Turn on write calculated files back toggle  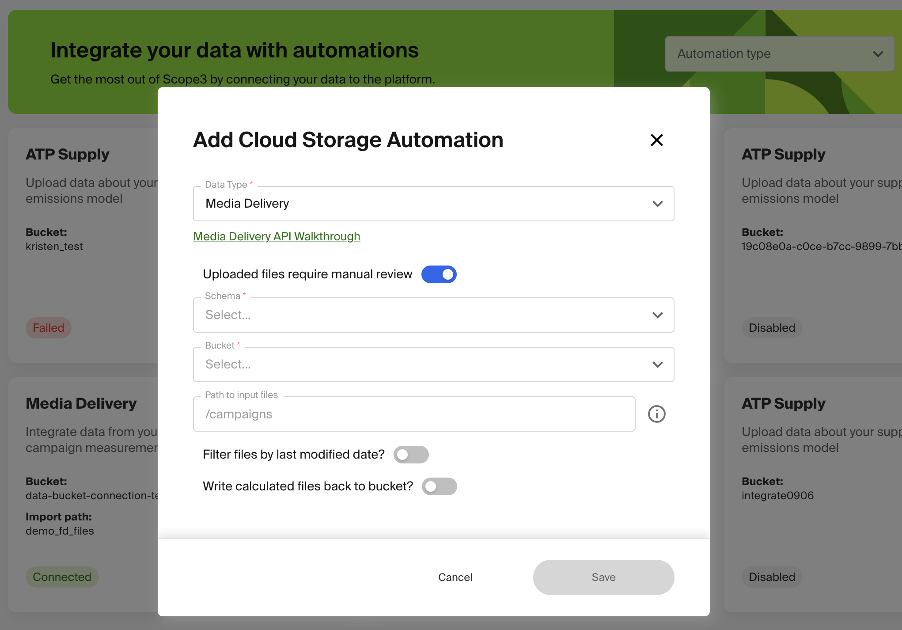(x=439, y=486)
